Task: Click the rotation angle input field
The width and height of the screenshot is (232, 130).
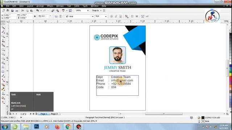Action: pos(45,16)
